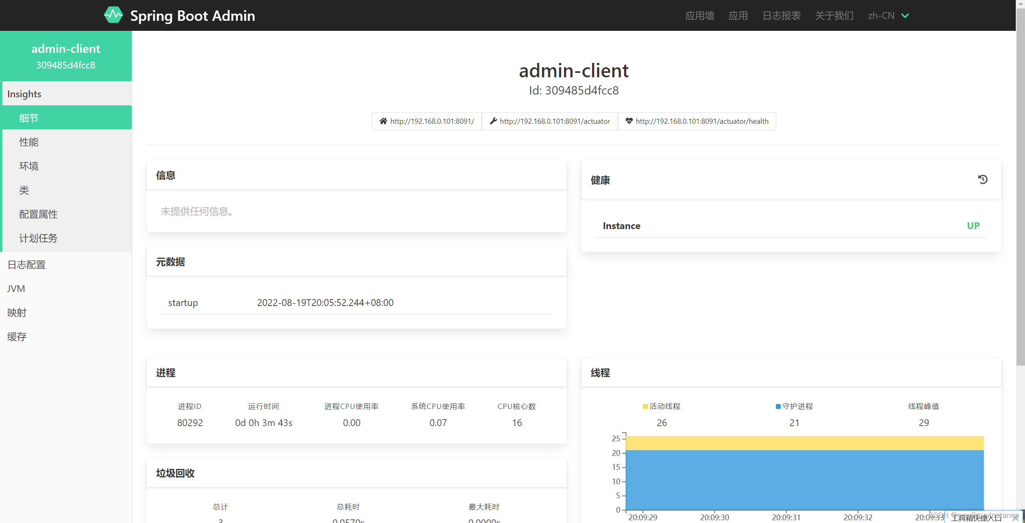This screenshot has height=523, width=1025.
Task: Open 配置属性 in the sidebar
Action: pyautogui.click(x=67, y=214)
